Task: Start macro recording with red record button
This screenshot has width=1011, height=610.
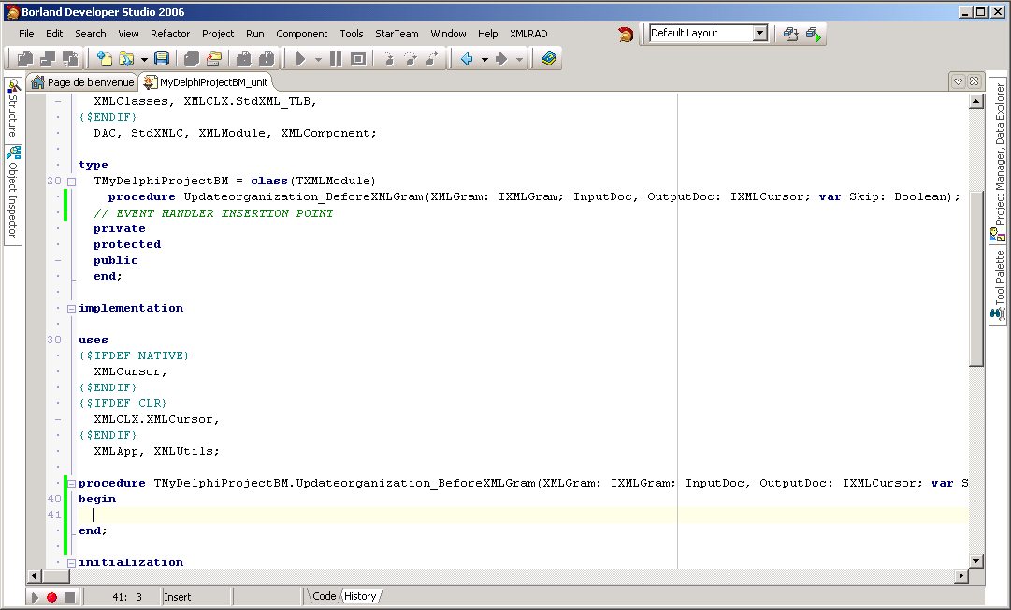Action: click(x=52, y=597)
